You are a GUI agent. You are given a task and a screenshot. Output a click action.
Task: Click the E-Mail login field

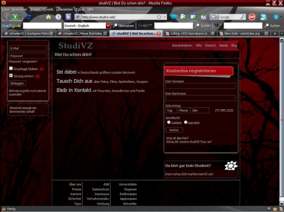tap(28, 49)
